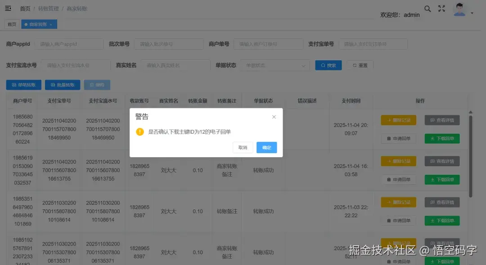The height and width of the screenshot is (265, 486).
Task: Open the 批量转账 batch transfer tool
Action: [x=63, y=85]
